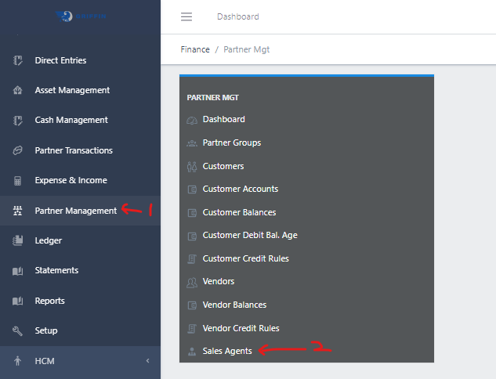Click the Expense & Income calculator icon
This screenshot has height=379, width=496.
pos(18,180)
